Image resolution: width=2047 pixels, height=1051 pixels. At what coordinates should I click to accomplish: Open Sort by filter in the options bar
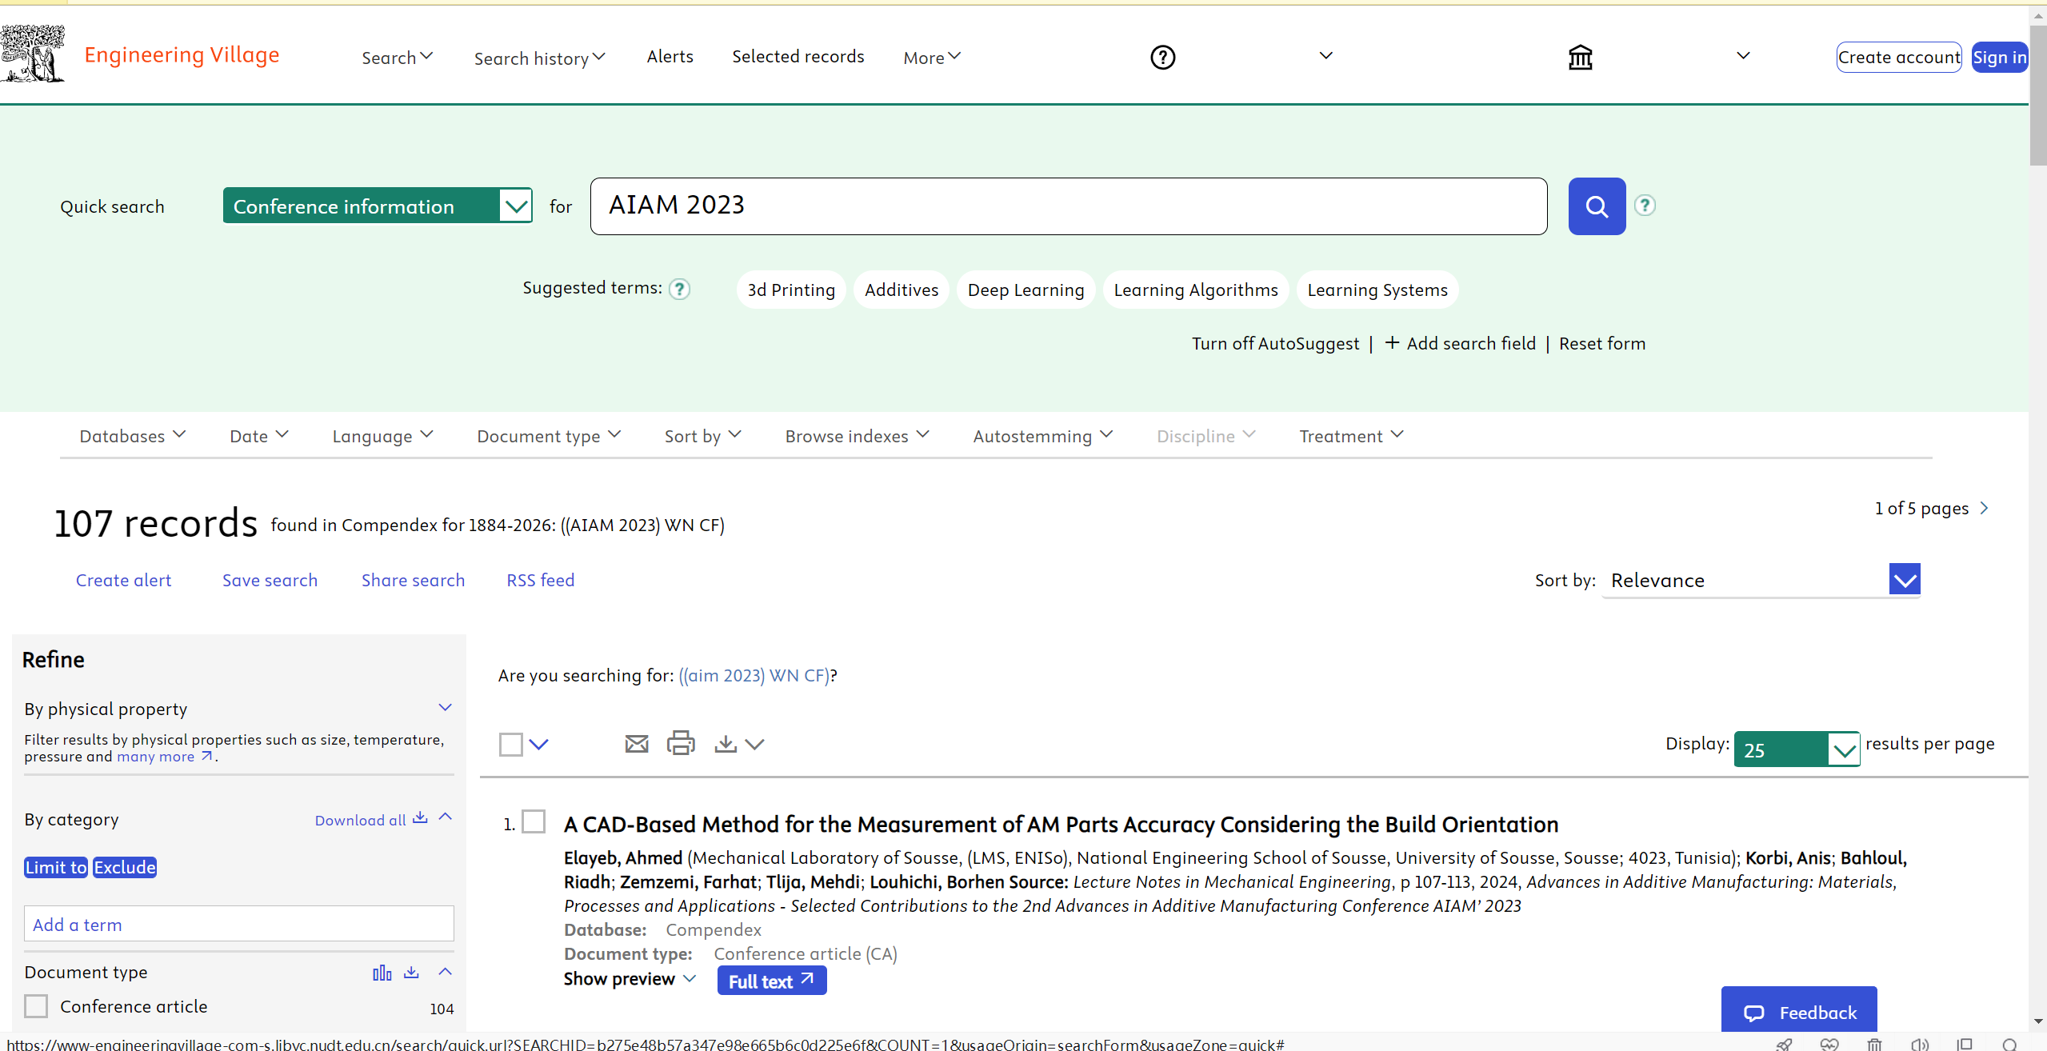click(x=703, y=436)
